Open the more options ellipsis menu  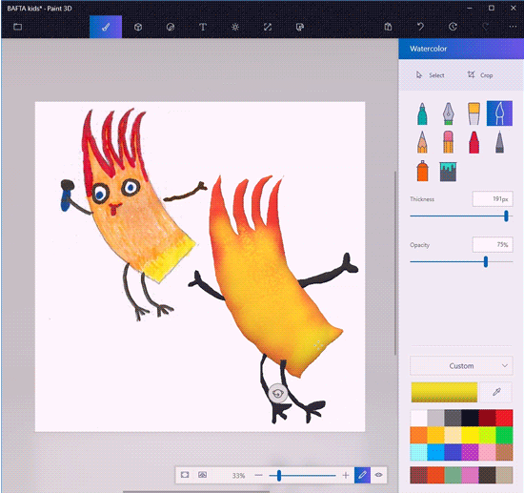513,27
